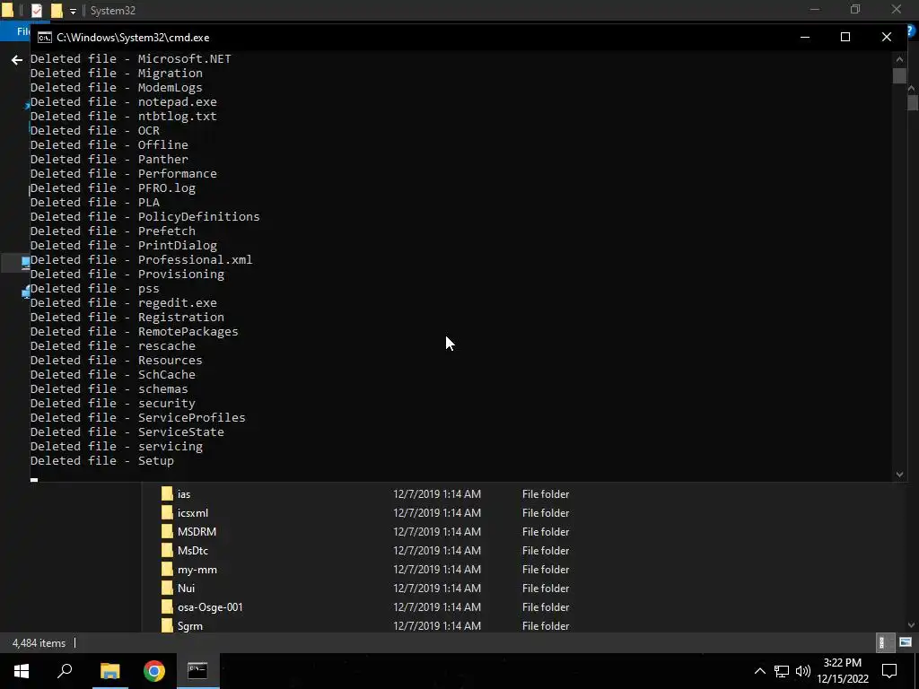Open the Action Center notifications icon
919x689 pixels.
889,671
